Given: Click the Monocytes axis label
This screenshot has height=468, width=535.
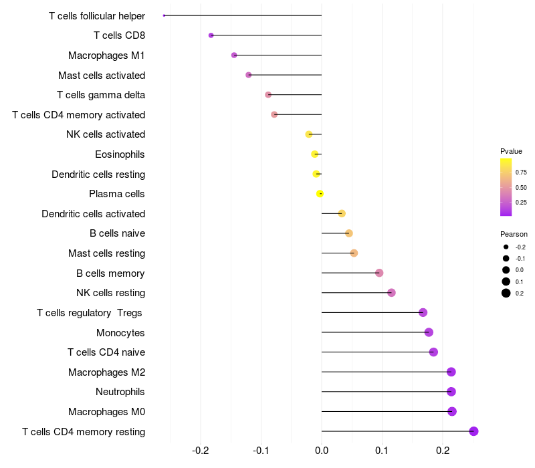Looking at the screenshot, I should tap(120, 332).
